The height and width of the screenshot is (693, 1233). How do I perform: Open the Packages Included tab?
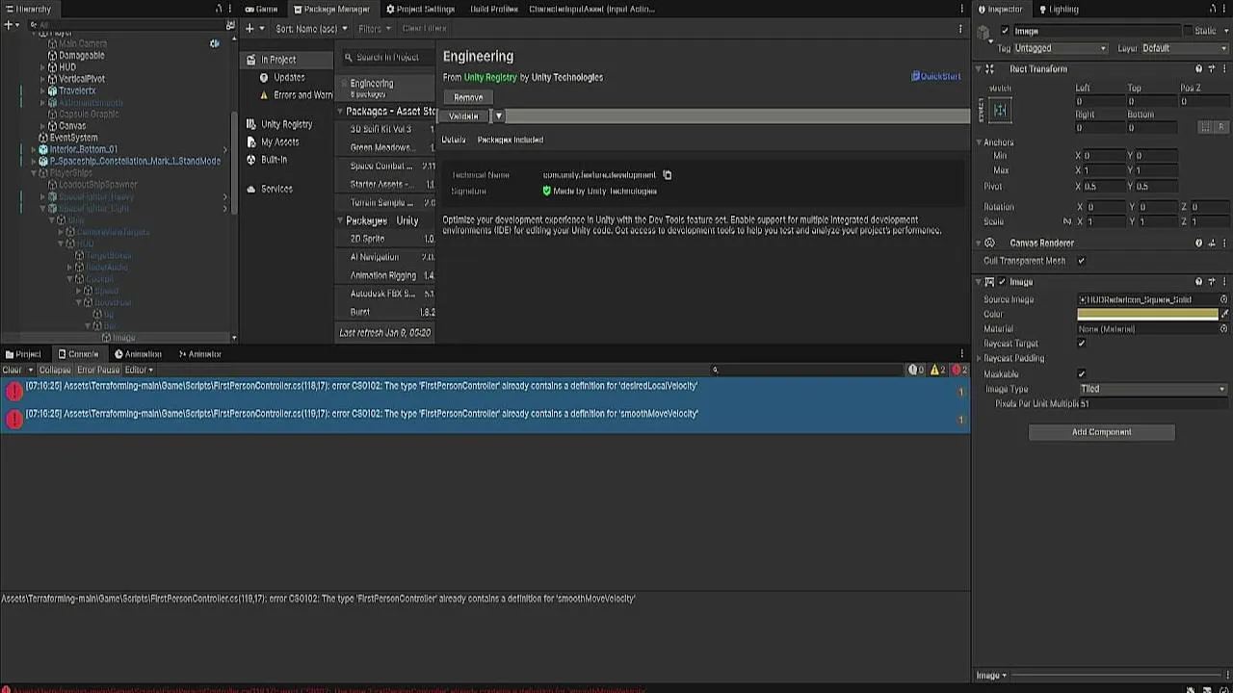click(x=511, y=140)
